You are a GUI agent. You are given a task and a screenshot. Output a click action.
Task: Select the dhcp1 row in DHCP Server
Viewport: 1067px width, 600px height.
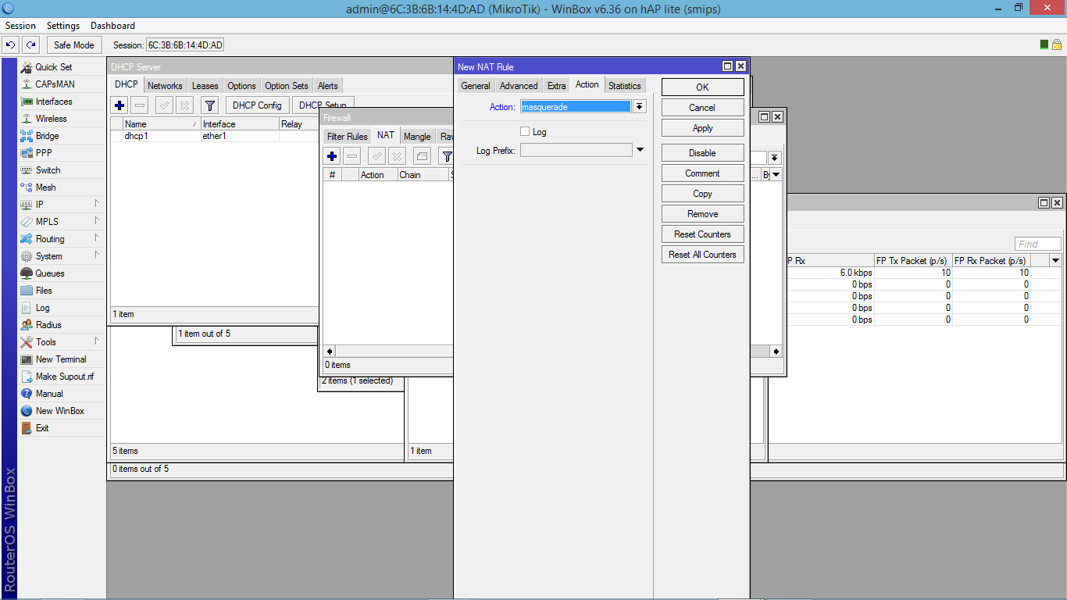215,136
